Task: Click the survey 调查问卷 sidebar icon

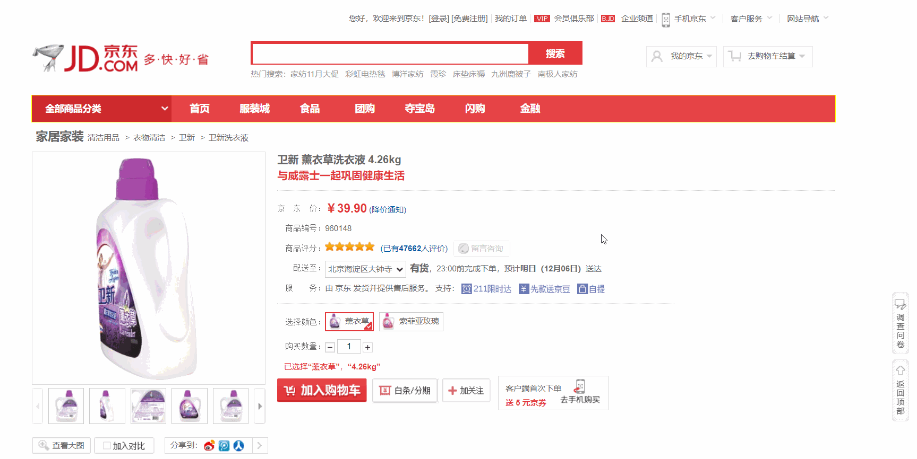Action: tap(901, 304)
